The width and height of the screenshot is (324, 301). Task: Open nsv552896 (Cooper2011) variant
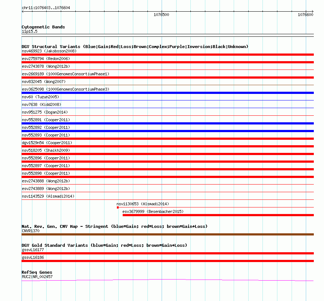[x=46, y=158]
